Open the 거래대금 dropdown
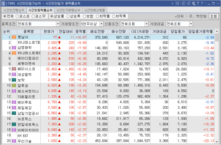The width and height of the screenshot is (221, 145). tap(191, 24)
